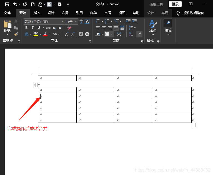Open the 文件 File menu
Image resolution: width=213 pixels, height=175 pixels.
click(x=7, y=13)
